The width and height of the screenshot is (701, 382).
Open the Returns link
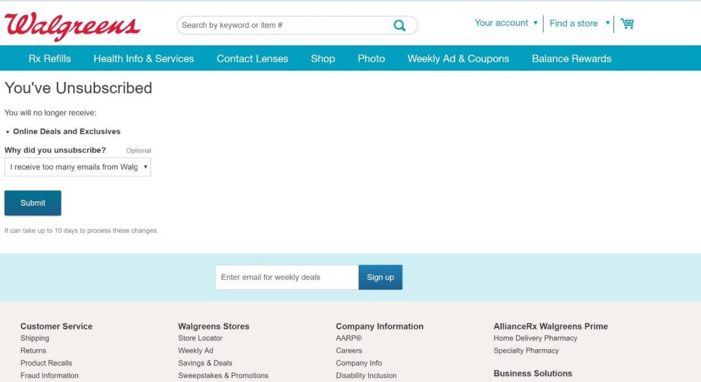click(x=33, y=351)
